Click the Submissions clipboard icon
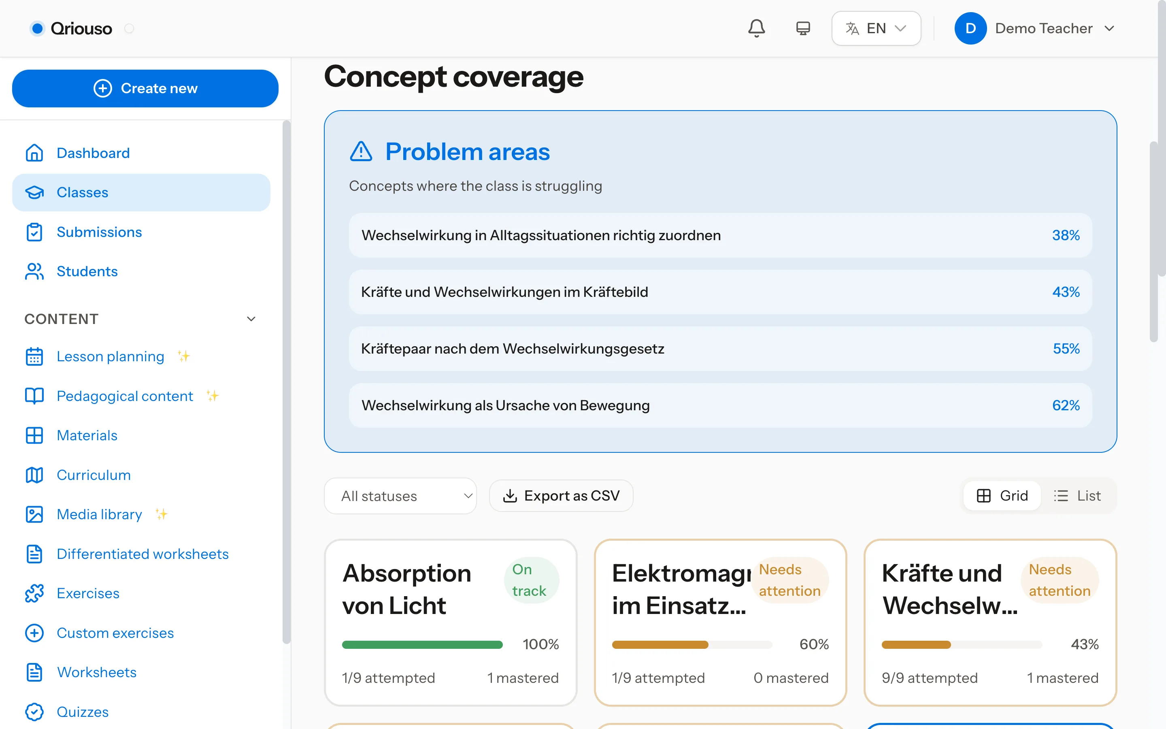This screenshot has width=1166, height=729. coord(34,232)
